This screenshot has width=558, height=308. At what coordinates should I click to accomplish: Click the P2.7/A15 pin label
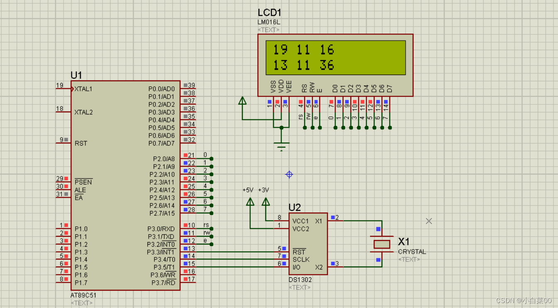pos(162,213)
